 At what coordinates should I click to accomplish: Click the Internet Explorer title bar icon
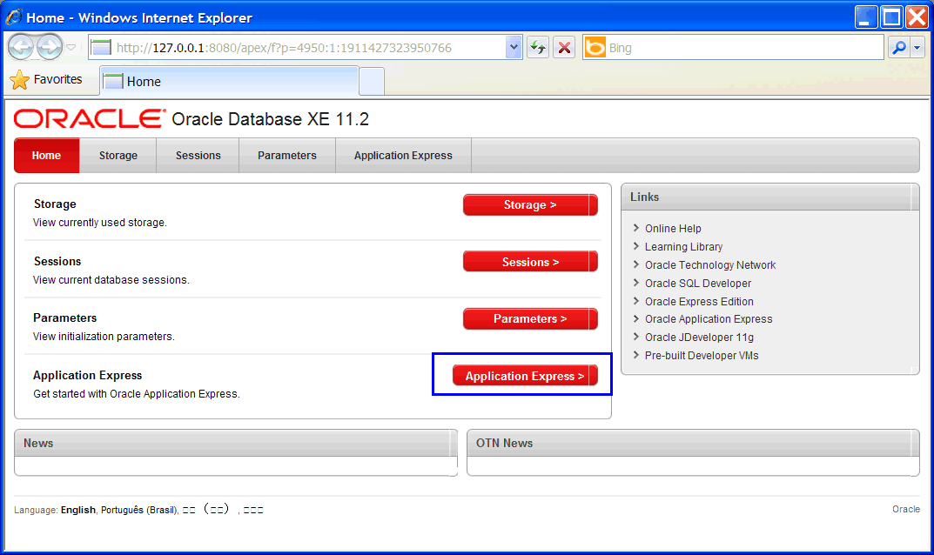(14, 17)
